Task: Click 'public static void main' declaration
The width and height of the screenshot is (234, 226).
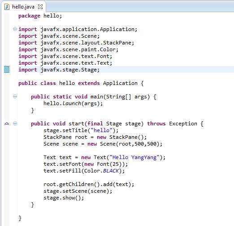Action: pos(94,97)
